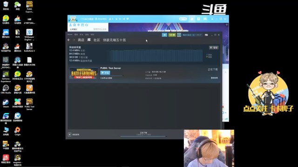Open the WeChat desktop shortcut

click(x=18, y=5)
